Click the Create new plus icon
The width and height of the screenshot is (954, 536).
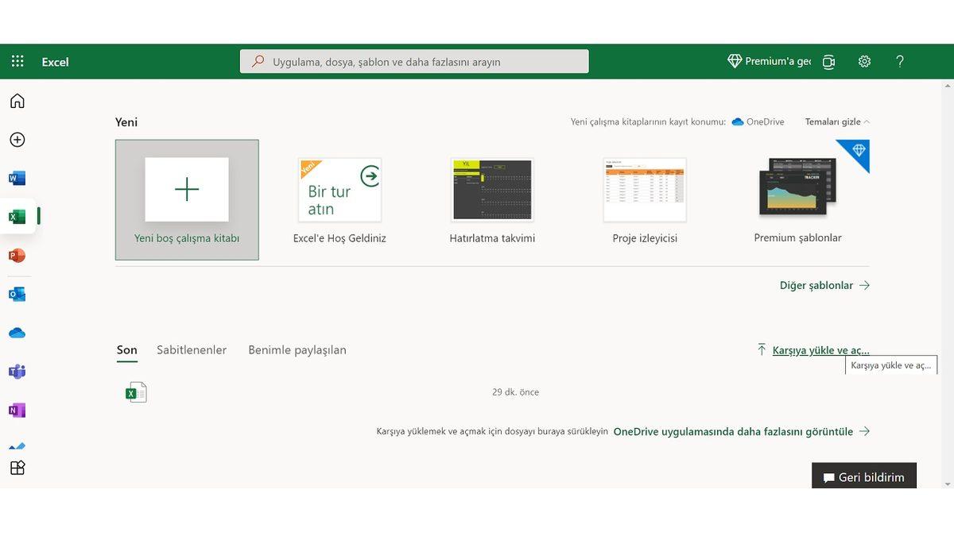click(x=17, y=139)
